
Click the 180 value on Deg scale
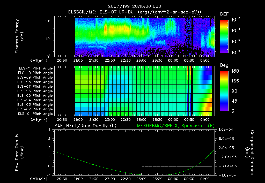(x=235, y=71)
